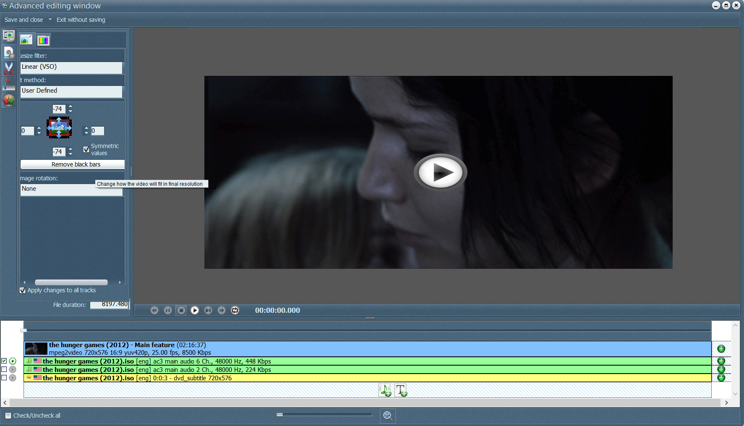
Task: Click the crop arrows preview image
Action: click(59, 128)
